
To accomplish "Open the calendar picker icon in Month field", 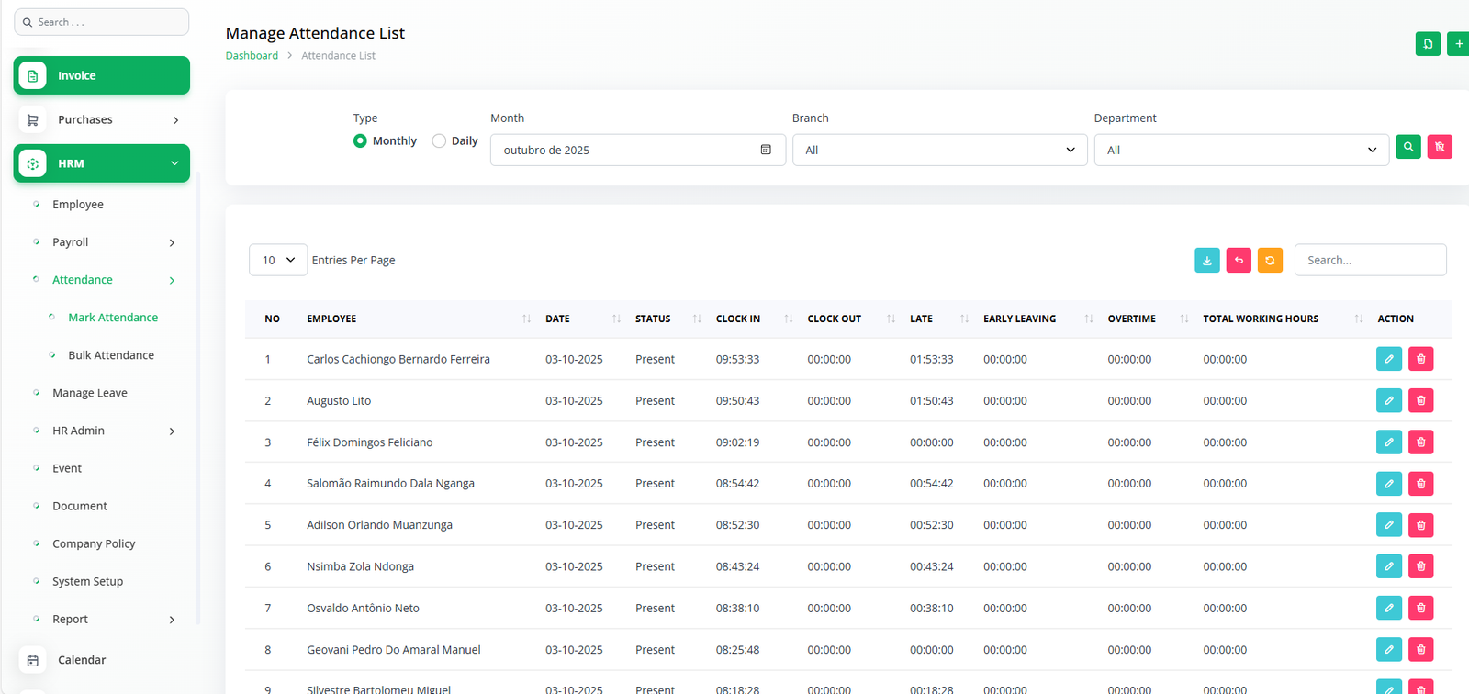I will (x=766, y=150).
